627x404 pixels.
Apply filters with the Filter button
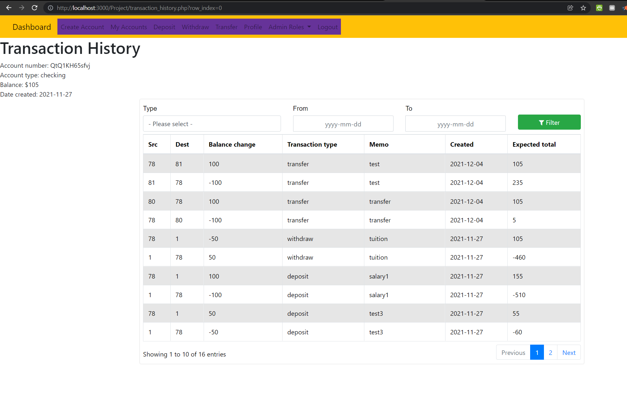tap(549, 122)
